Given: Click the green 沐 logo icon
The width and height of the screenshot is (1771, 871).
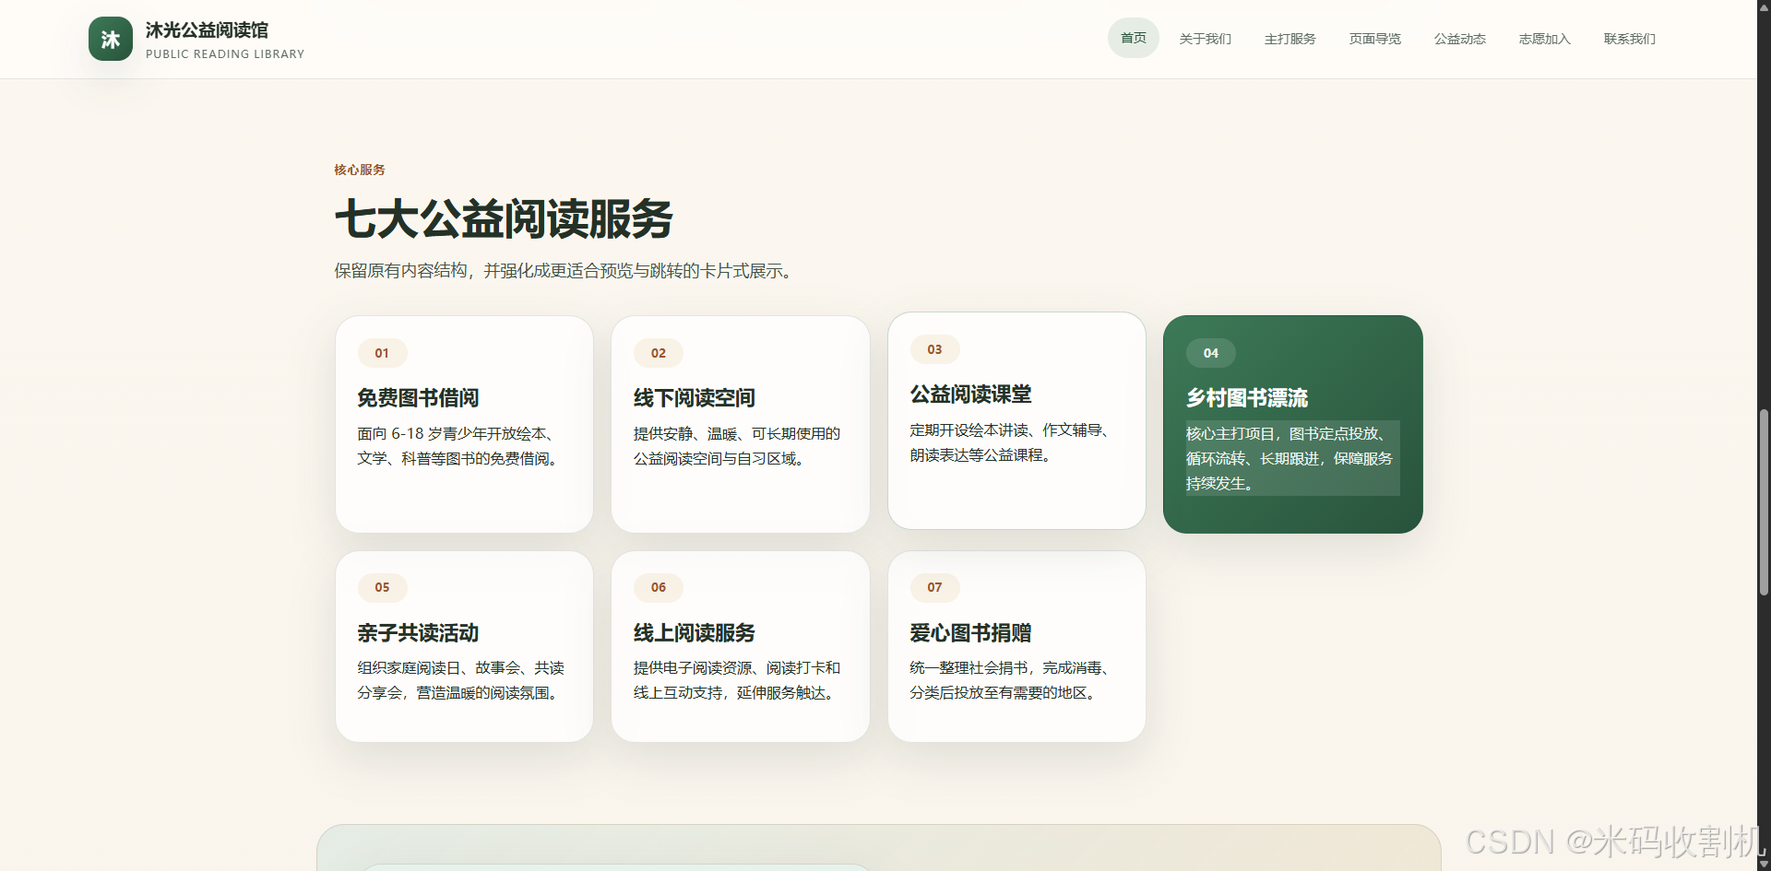Looking at the screenshot, I should click(111, 39).
